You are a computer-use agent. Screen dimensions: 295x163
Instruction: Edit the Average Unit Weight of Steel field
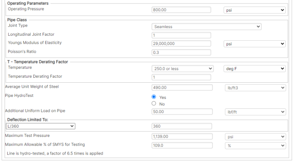[182, 88]
